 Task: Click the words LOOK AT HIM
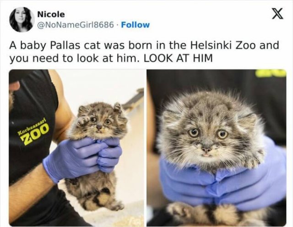point(178,59)
